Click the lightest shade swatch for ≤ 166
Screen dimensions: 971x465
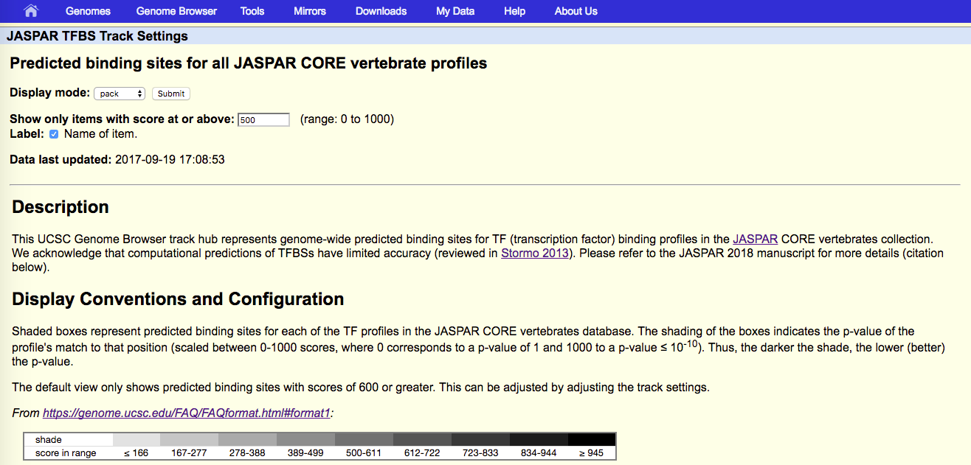point(136,439)
